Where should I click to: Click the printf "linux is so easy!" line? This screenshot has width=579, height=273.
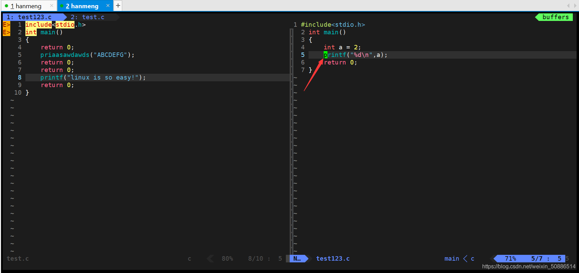(93, 78)
